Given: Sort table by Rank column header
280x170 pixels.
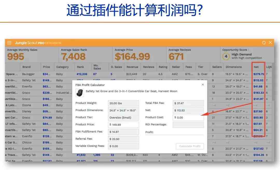Looking at the screenshot, I should (80, 67).
